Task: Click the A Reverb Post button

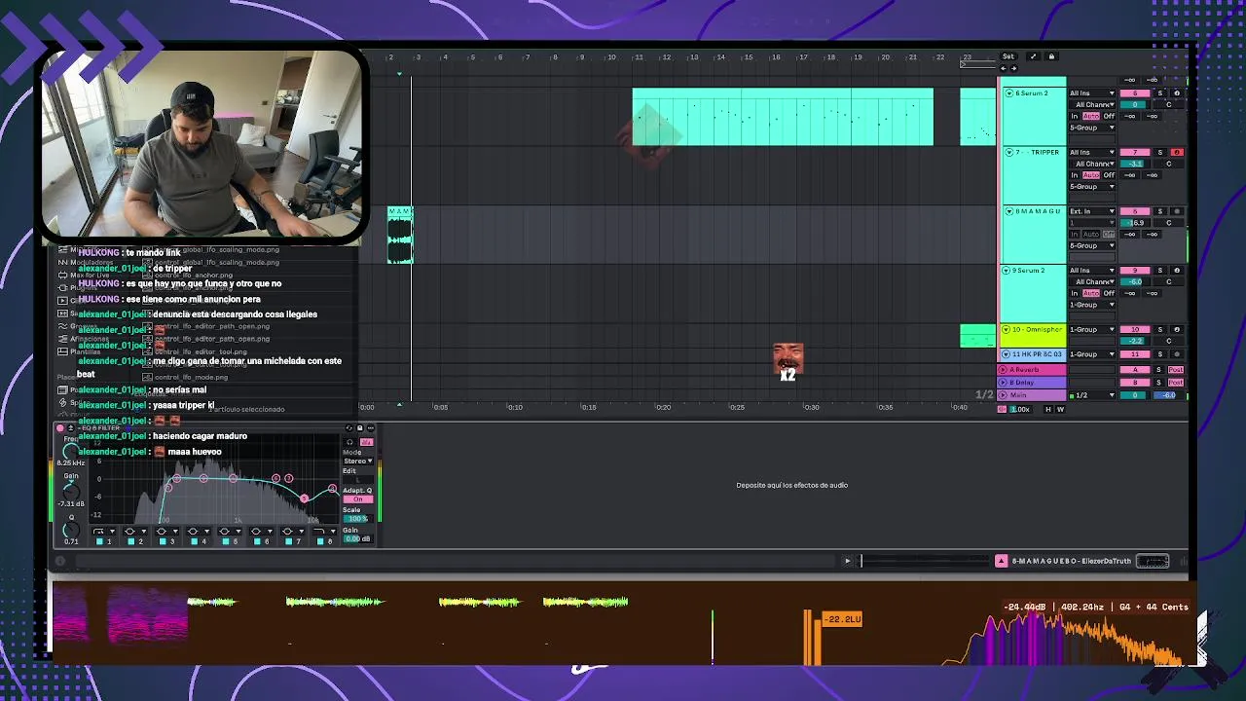Action: point(1176,370)
